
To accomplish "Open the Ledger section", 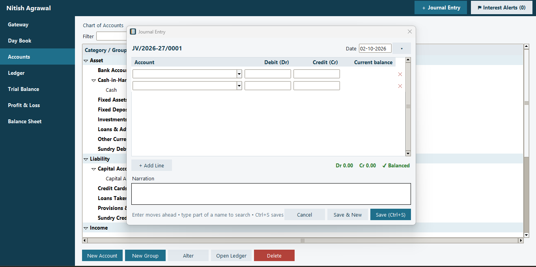I will click(x=37, y=73).
